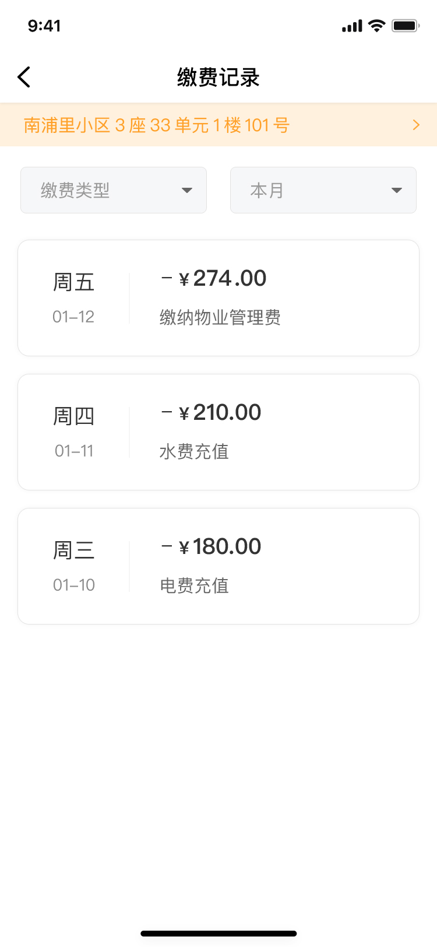Screen dimensions: 437x947
Task: Open the 缴费类型 dropdown
Action: (x=113, y=190)
